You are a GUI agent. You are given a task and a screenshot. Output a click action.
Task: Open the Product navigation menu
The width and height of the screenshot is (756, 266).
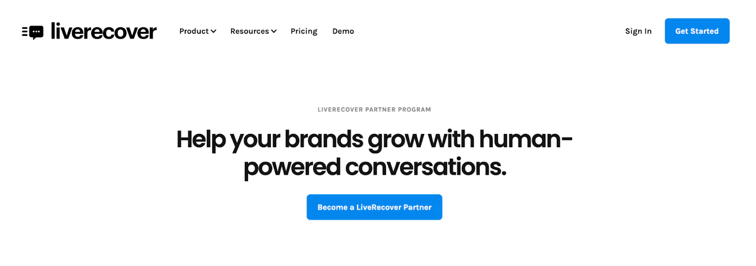coord(198,31)
